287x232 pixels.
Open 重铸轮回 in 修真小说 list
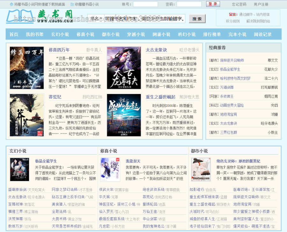150,204
